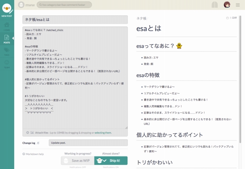Click preview bullet '読み方：エサ'
The height and width of the screenshot is (169, 245).
coord(151,58)
